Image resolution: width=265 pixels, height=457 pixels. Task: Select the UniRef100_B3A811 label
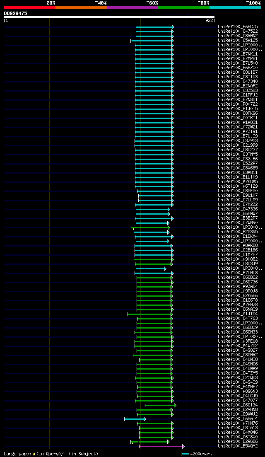238,172
